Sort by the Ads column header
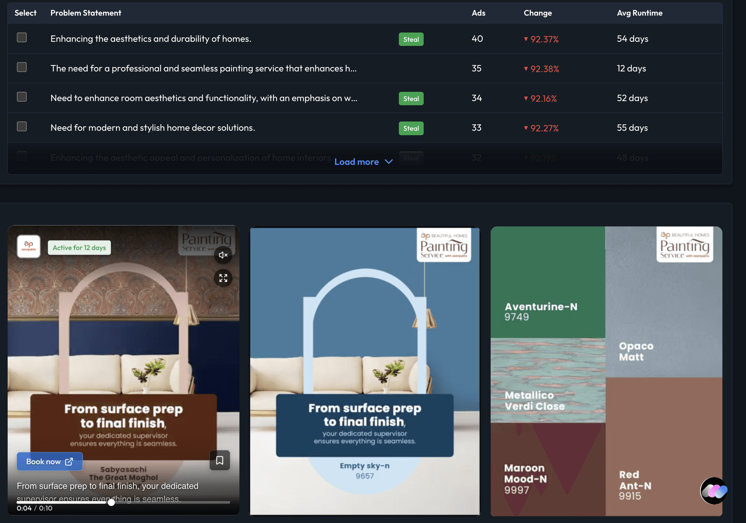 tap(478, 13)
